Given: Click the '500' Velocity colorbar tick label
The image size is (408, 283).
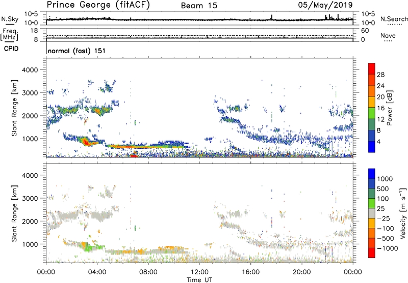Looking at the screenshot, I should click(x=384, y=188).
